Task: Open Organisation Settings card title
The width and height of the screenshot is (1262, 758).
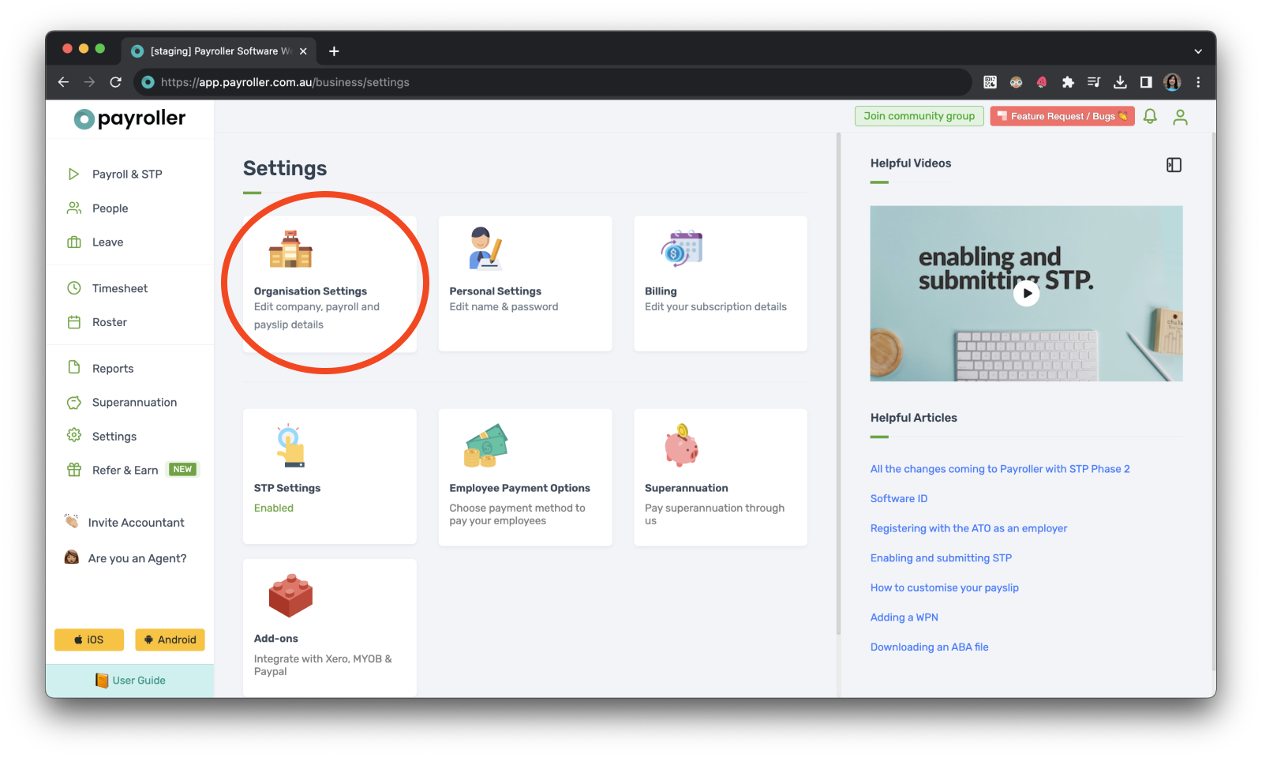Action: pyautogui.click(x=310, y=291)
